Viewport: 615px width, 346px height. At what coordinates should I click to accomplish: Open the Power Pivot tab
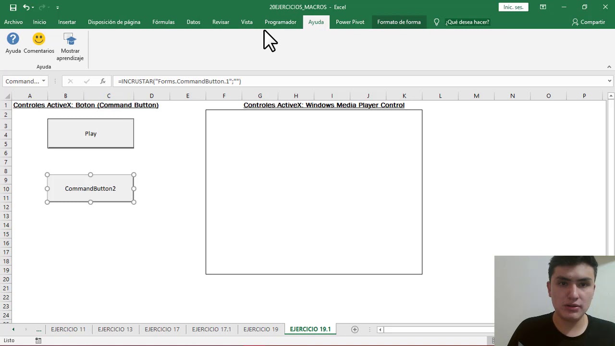click(x=350, y=22)
